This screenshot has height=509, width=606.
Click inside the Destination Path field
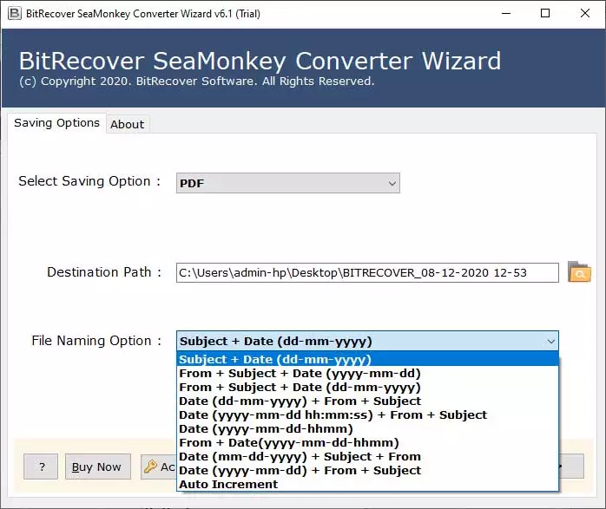367,273
